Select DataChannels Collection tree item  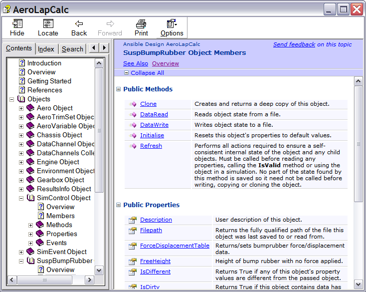point(66,153)
